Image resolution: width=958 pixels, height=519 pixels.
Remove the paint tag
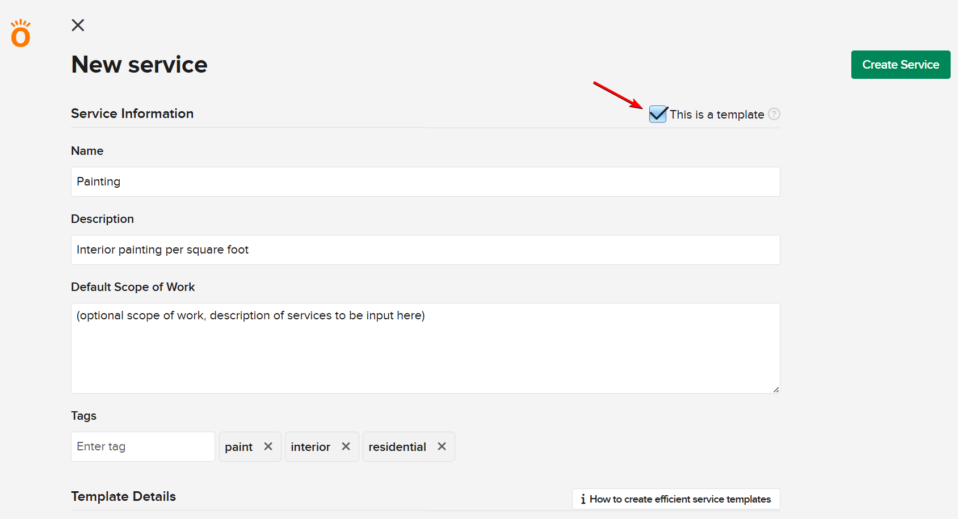coord(268,446)
